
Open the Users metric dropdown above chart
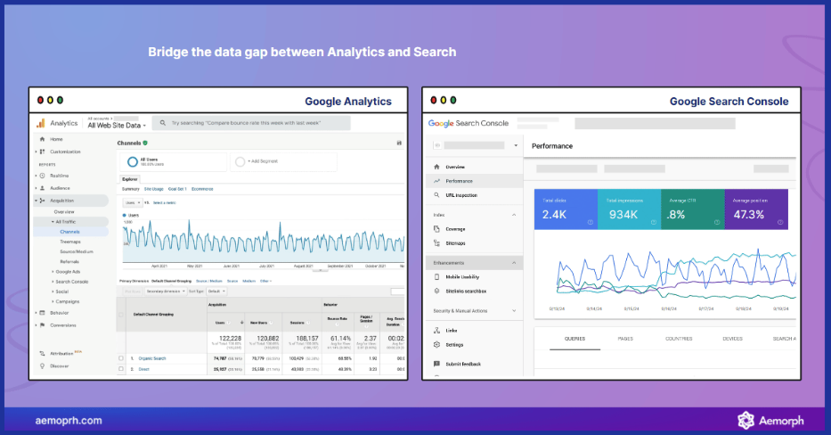(x=133, y=202)
